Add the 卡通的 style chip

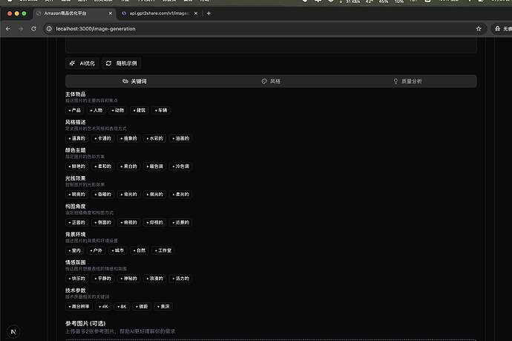[x=102, y=138]
